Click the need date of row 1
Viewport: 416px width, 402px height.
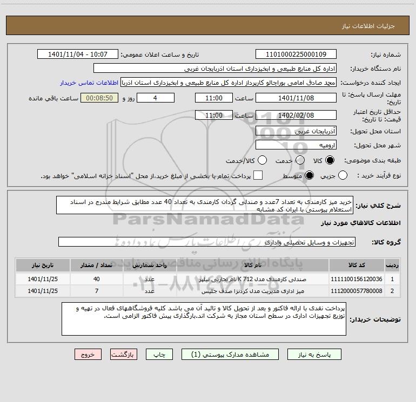click(43, 279)
